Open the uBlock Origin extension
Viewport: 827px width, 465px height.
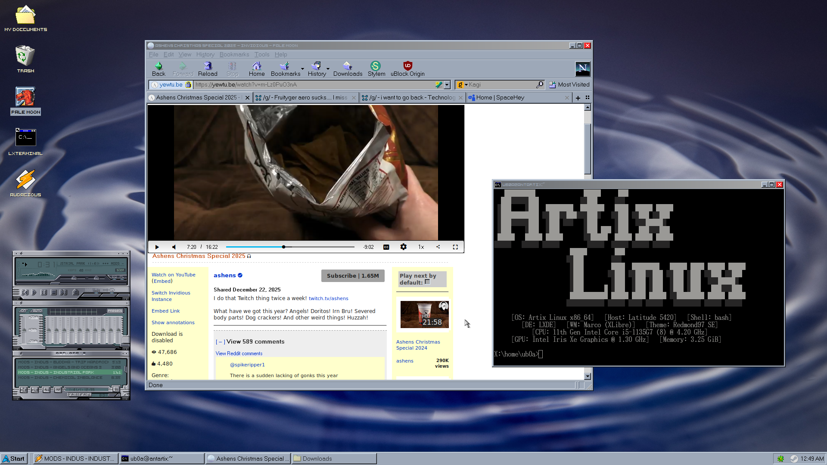407,68
